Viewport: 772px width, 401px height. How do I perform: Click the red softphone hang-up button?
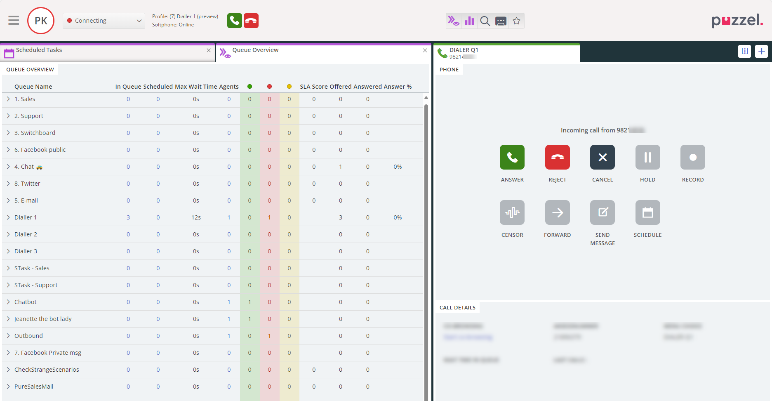[x=251, y=21]
